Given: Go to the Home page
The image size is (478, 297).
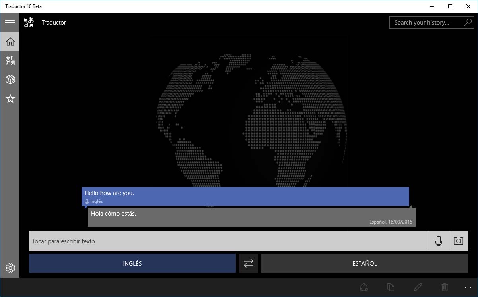Looking at the screenshot, I should 10,41.
